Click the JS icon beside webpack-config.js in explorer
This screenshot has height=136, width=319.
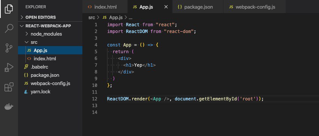26,84
